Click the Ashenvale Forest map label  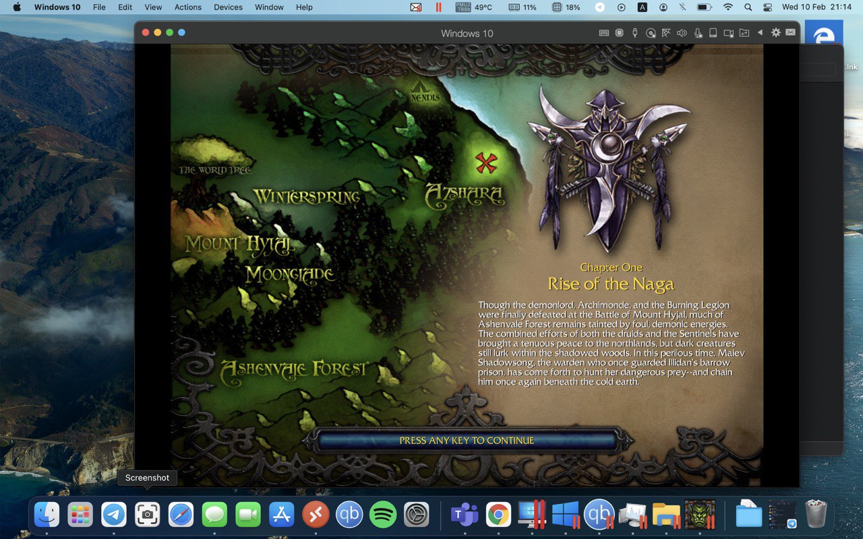pos(294,370)
